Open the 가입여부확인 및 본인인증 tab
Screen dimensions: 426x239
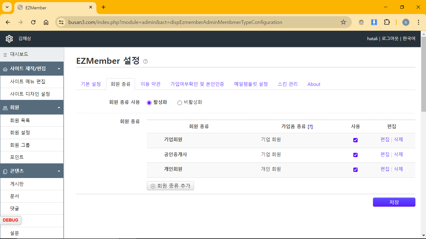click(x=197, y=84)
